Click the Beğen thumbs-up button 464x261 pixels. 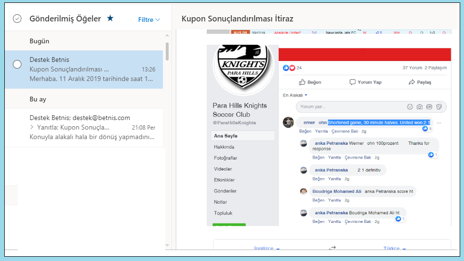click(310, 82)
